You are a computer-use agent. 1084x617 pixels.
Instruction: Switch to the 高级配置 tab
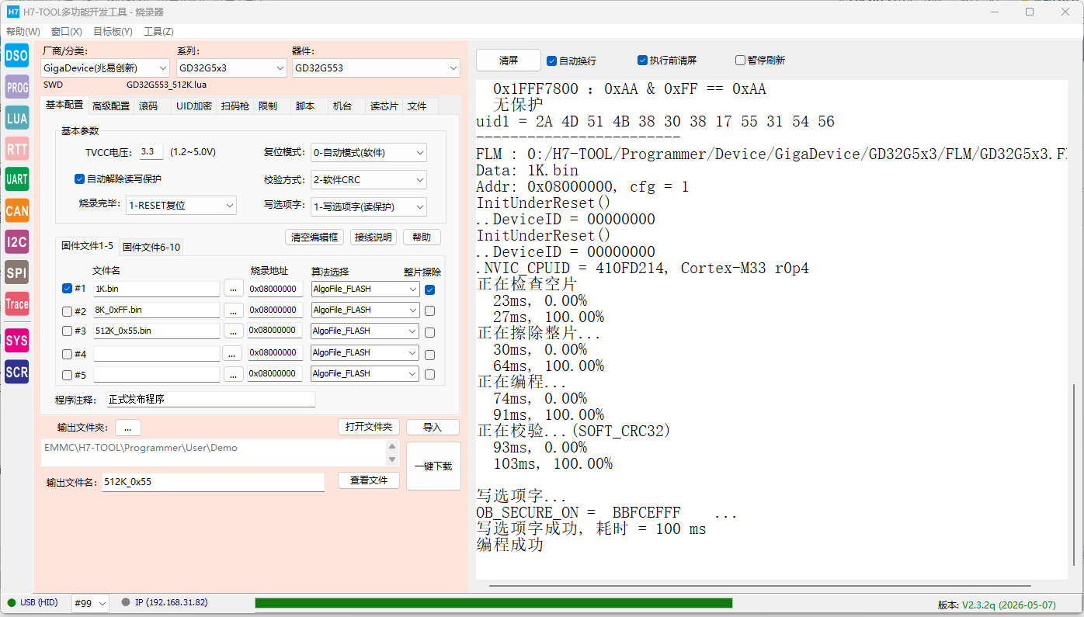pyautogui.click(x=111, y=106)
